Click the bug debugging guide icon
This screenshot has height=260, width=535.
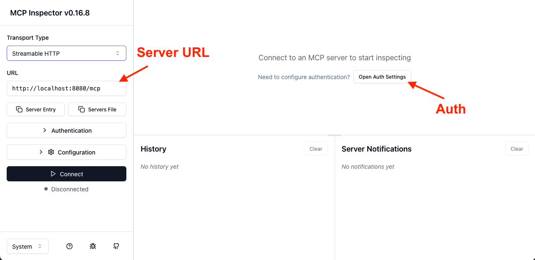pos(93,246)
